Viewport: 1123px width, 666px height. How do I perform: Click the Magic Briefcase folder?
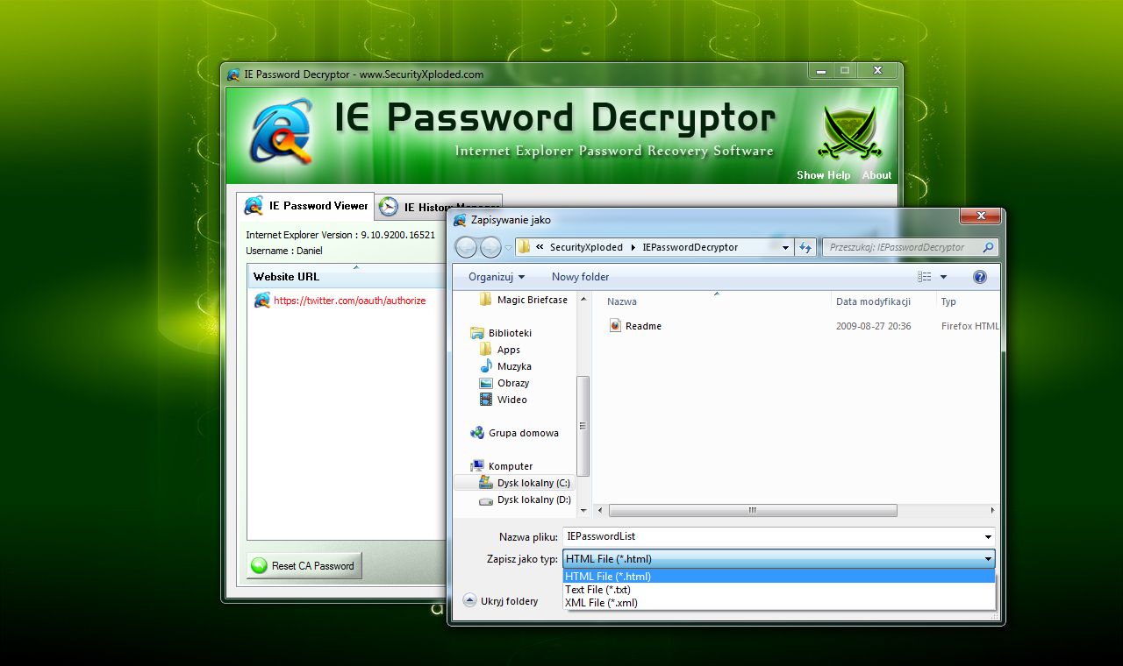(524, 300)
